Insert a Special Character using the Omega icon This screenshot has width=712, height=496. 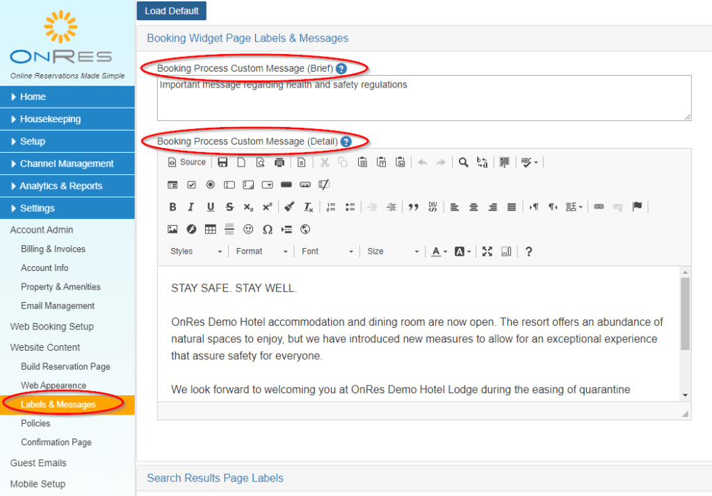click(267, 229)
